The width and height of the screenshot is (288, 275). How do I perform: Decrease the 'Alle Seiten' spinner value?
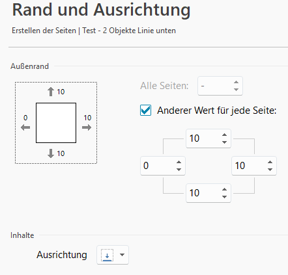[236, 90]
